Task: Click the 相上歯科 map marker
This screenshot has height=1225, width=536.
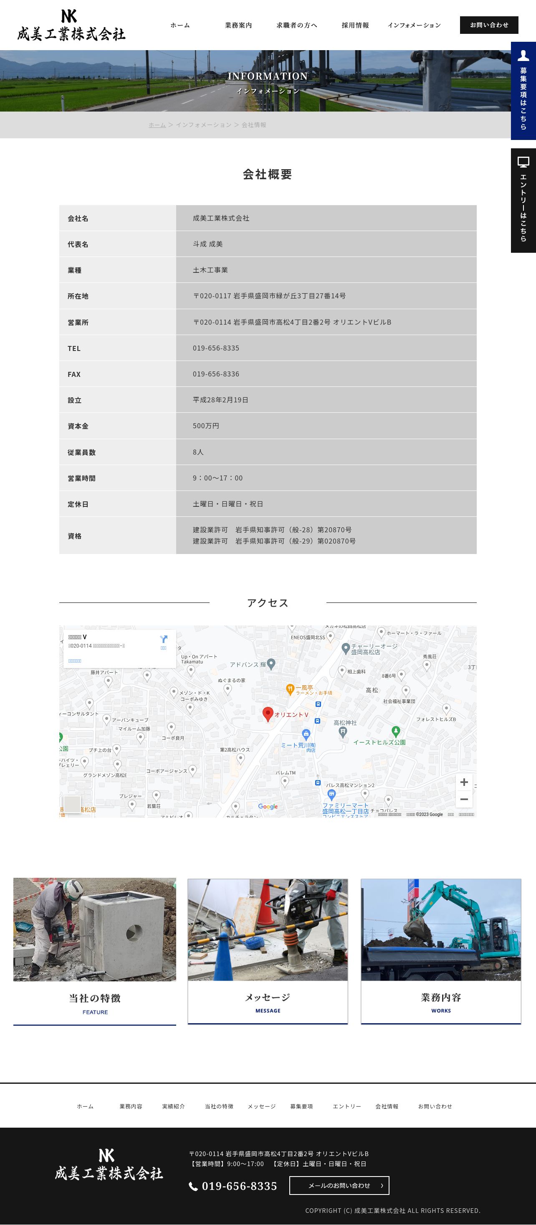Action: coord(341,671)
